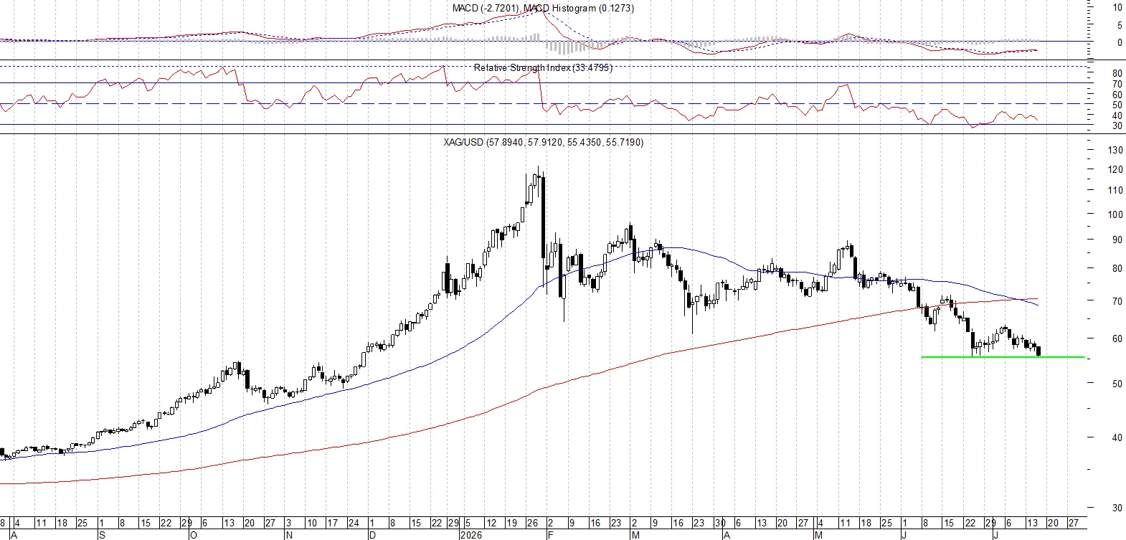
Task: Select the S month marker on date axis
Action: (x=102, y=535)
